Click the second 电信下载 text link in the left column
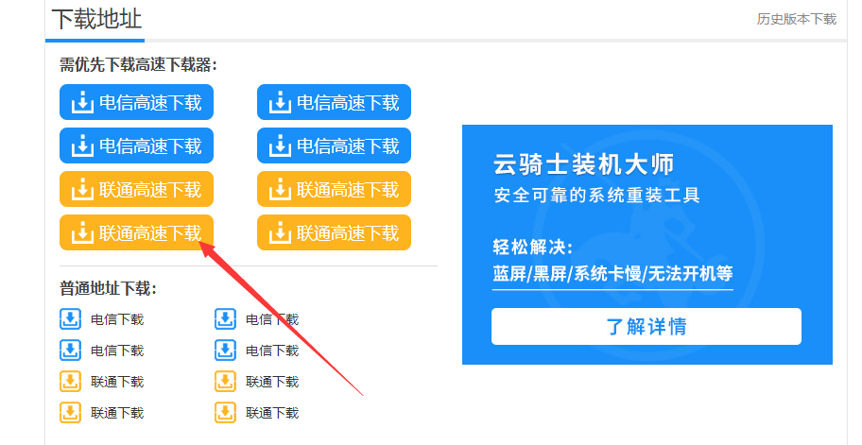 (117, 351)
